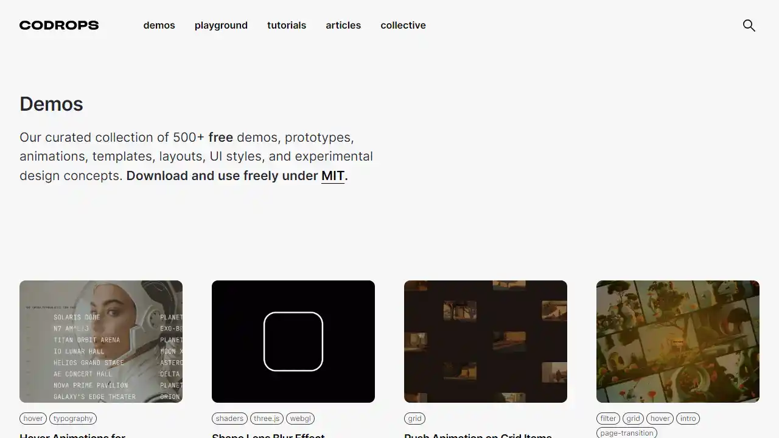Filter demos by the hover tag
Screen dimensions: 779x438
(x=32, y=418)
